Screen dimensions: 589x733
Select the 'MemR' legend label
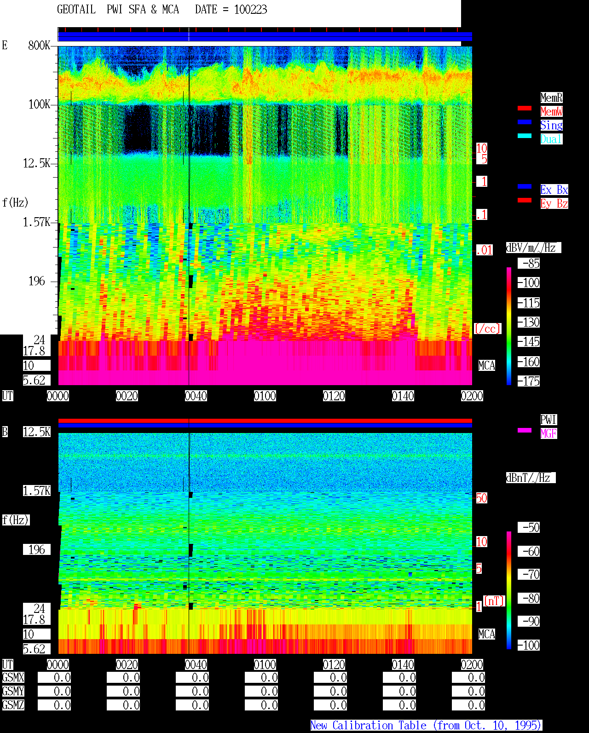click(551, 98)
